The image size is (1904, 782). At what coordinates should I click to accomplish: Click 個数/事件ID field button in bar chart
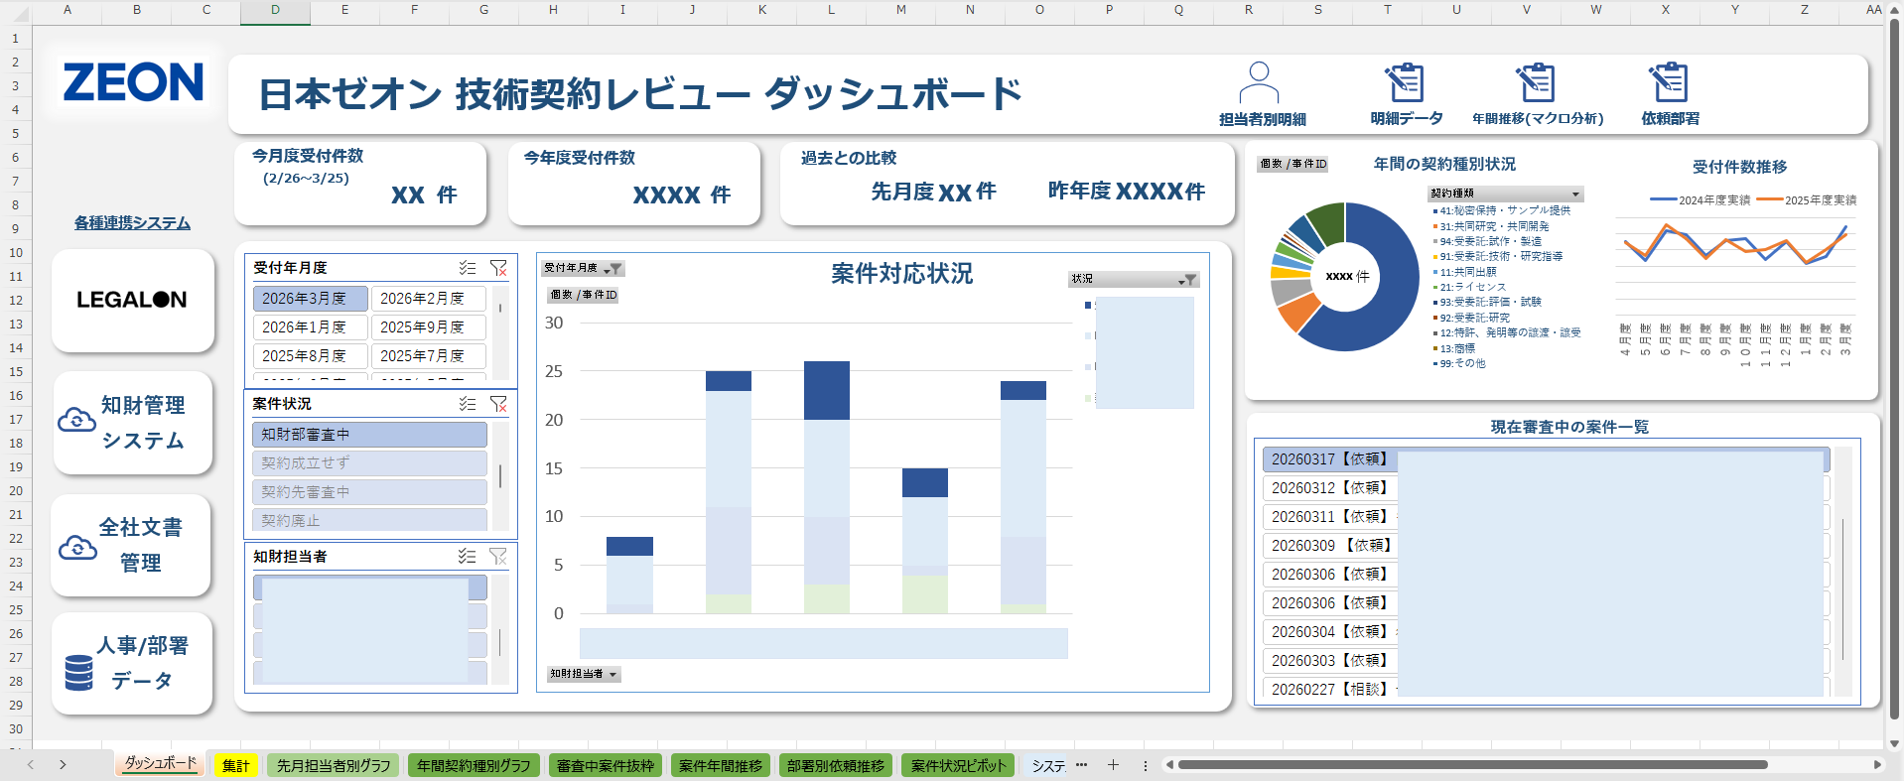point(583,295)
